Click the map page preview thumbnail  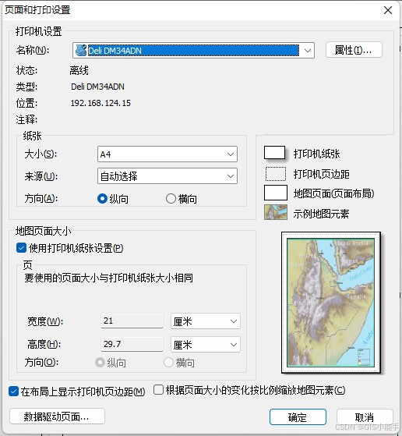pos(330,303)
